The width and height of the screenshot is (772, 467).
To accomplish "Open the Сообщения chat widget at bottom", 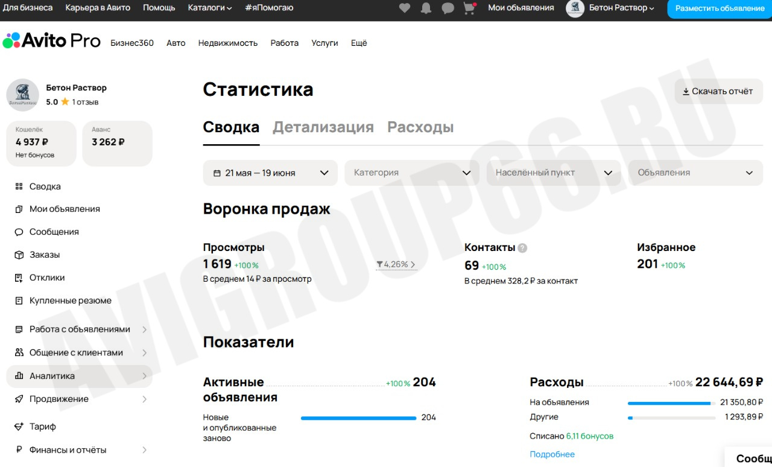I will pos(748,459).
